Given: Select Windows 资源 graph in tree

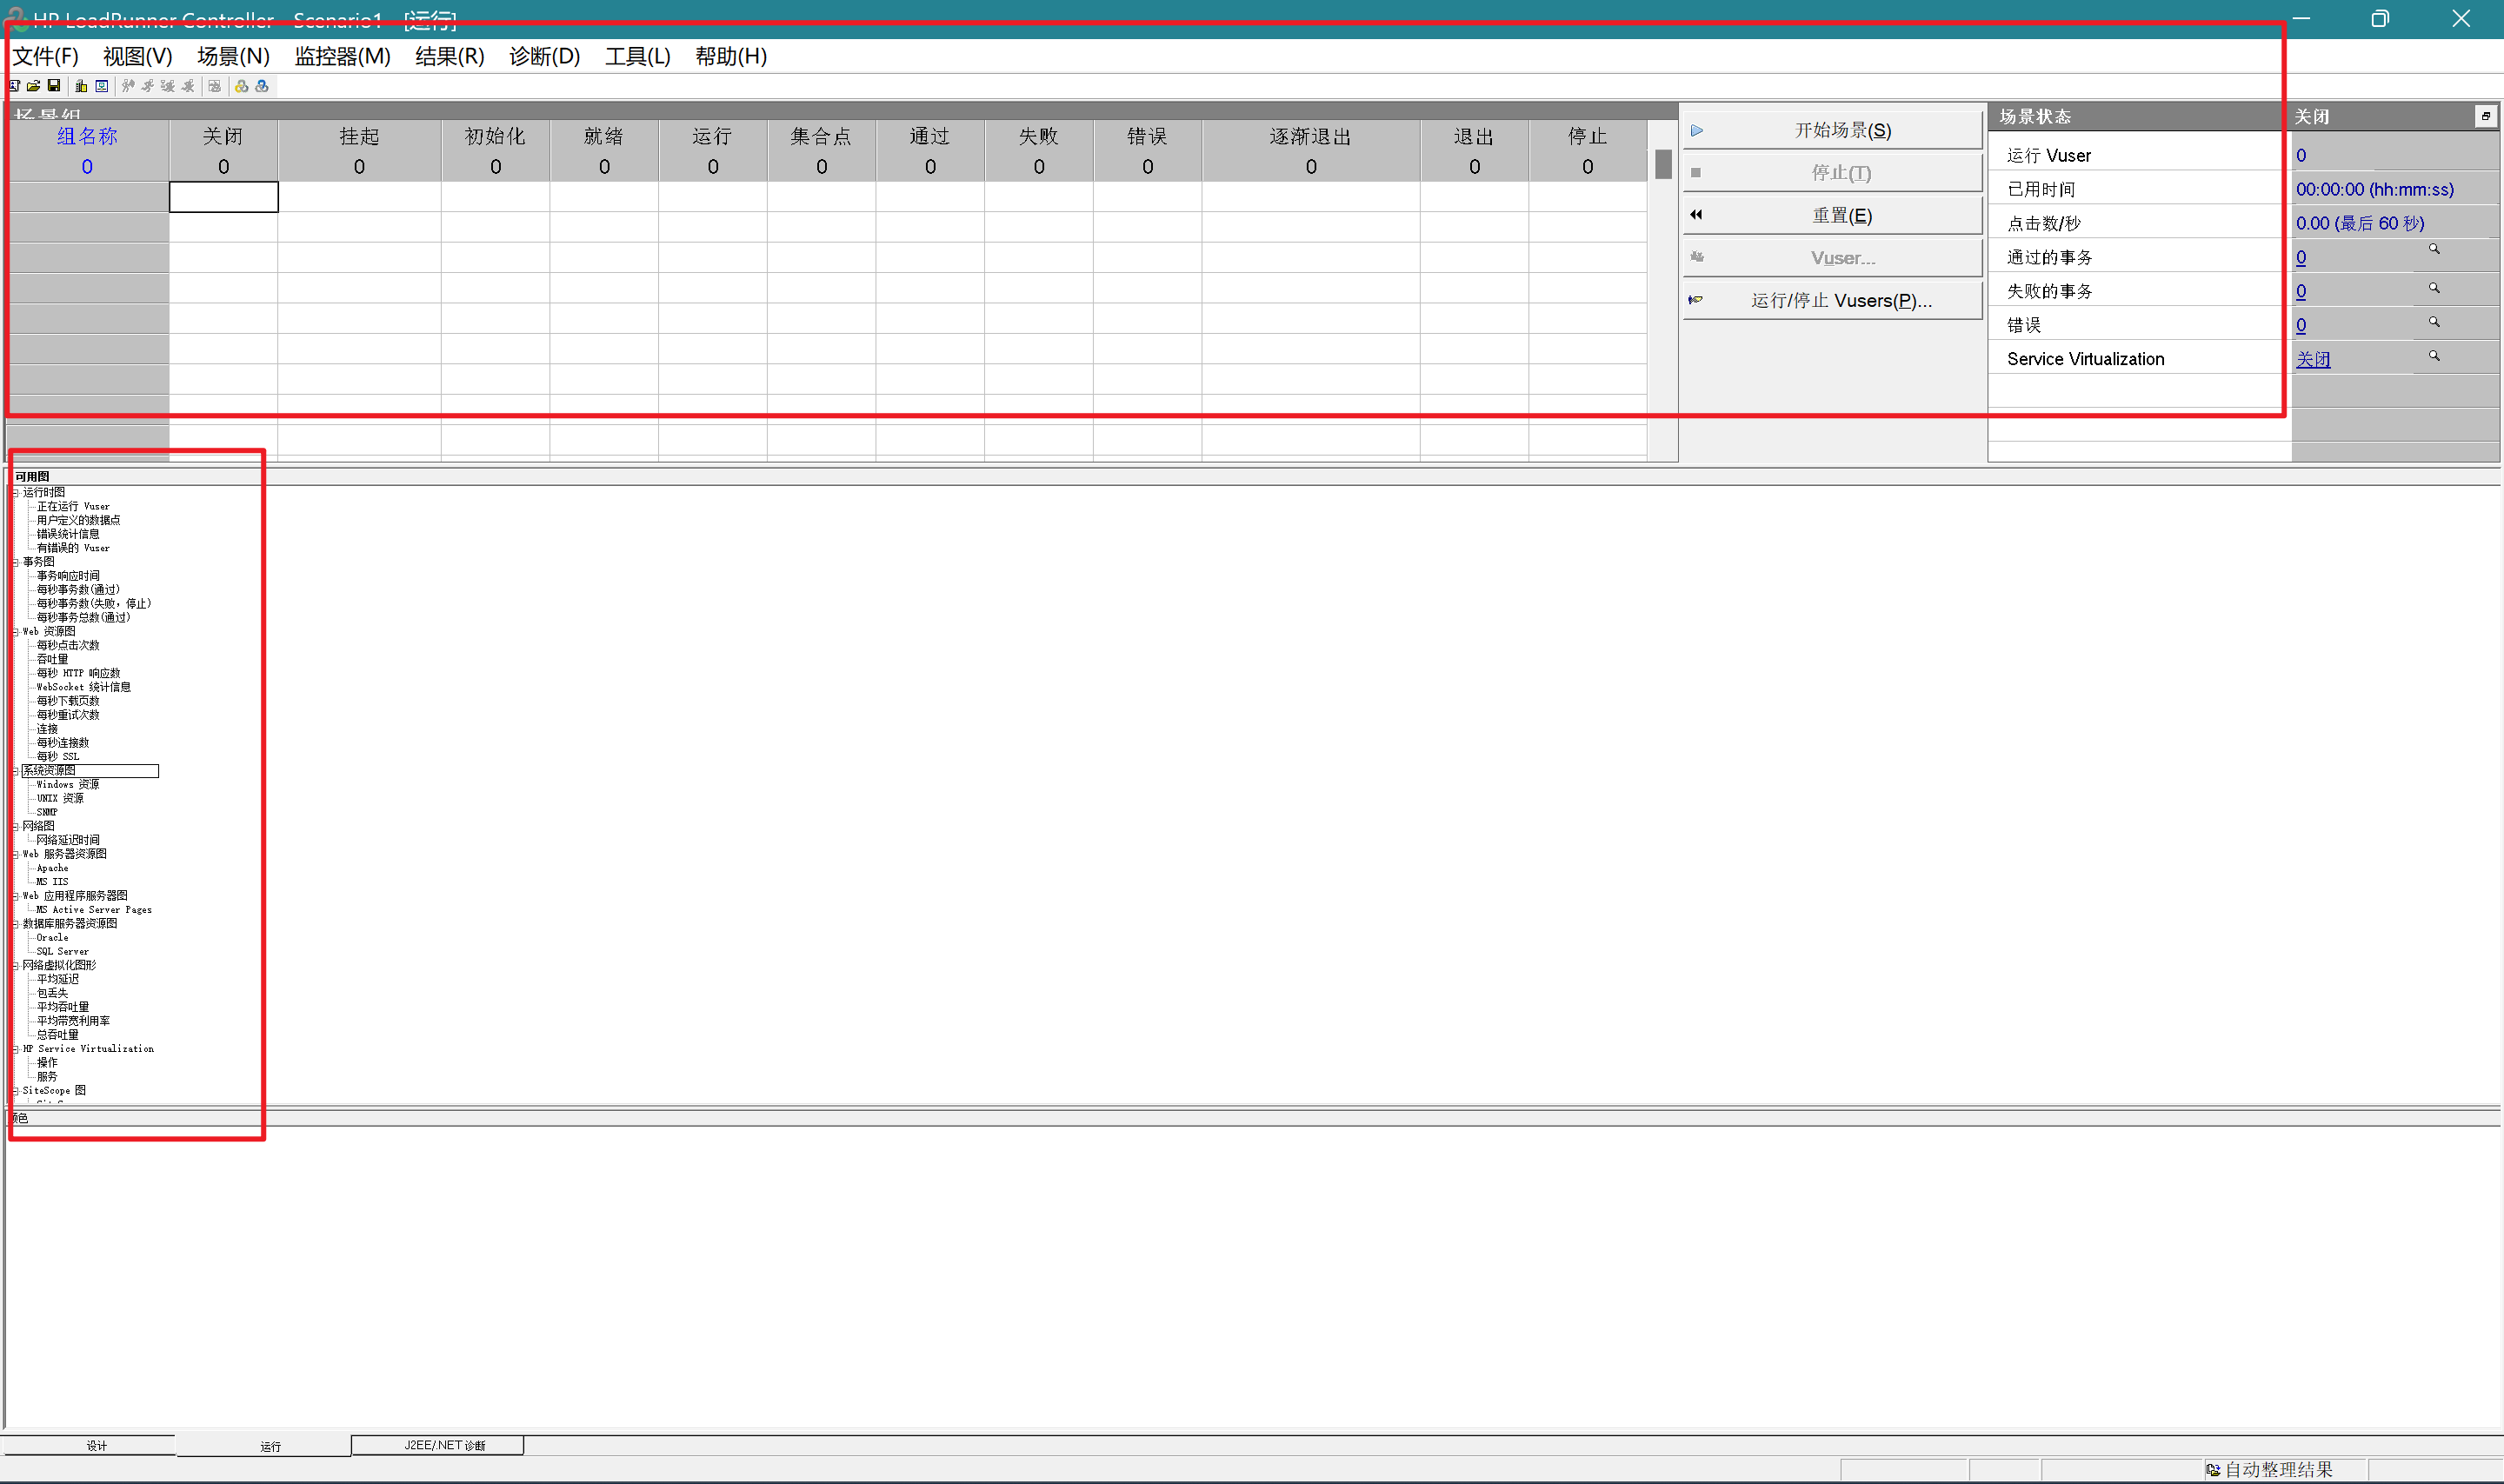Looking at the screenshot, I should click(68, 785).
